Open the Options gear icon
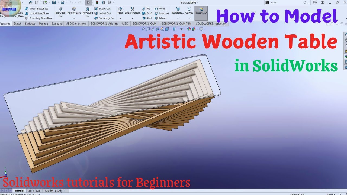Screen dimensions: 347x195 coord(109,2)
